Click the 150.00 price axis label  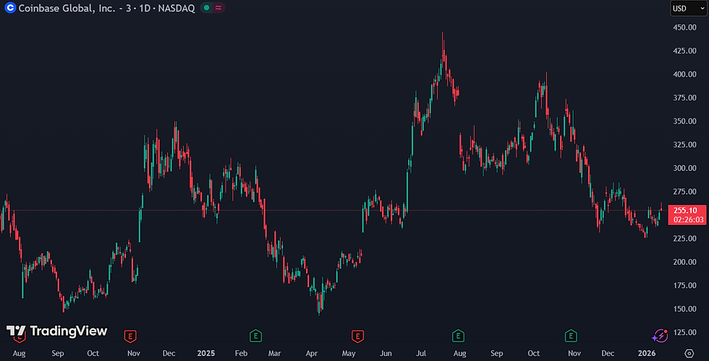tap(684, 309)
